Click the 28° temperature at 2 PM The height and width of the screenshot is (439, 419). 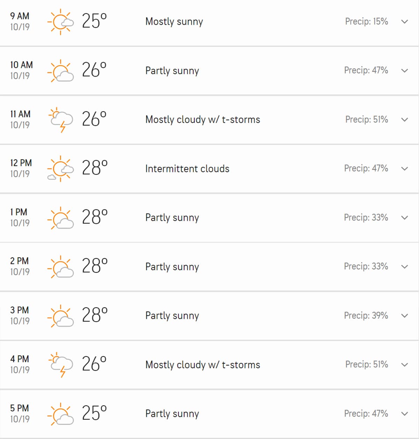[95, 266]
